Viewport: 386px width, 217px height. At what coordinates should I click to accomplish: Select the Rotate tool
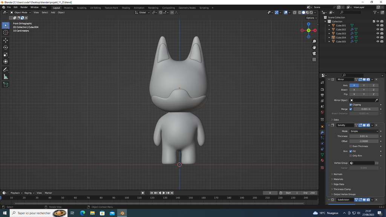point(6,47)
